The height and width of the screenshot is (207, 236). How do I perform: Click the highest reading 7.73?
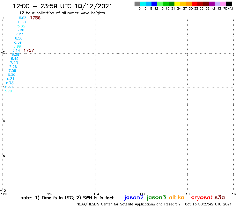click(14, 63)
